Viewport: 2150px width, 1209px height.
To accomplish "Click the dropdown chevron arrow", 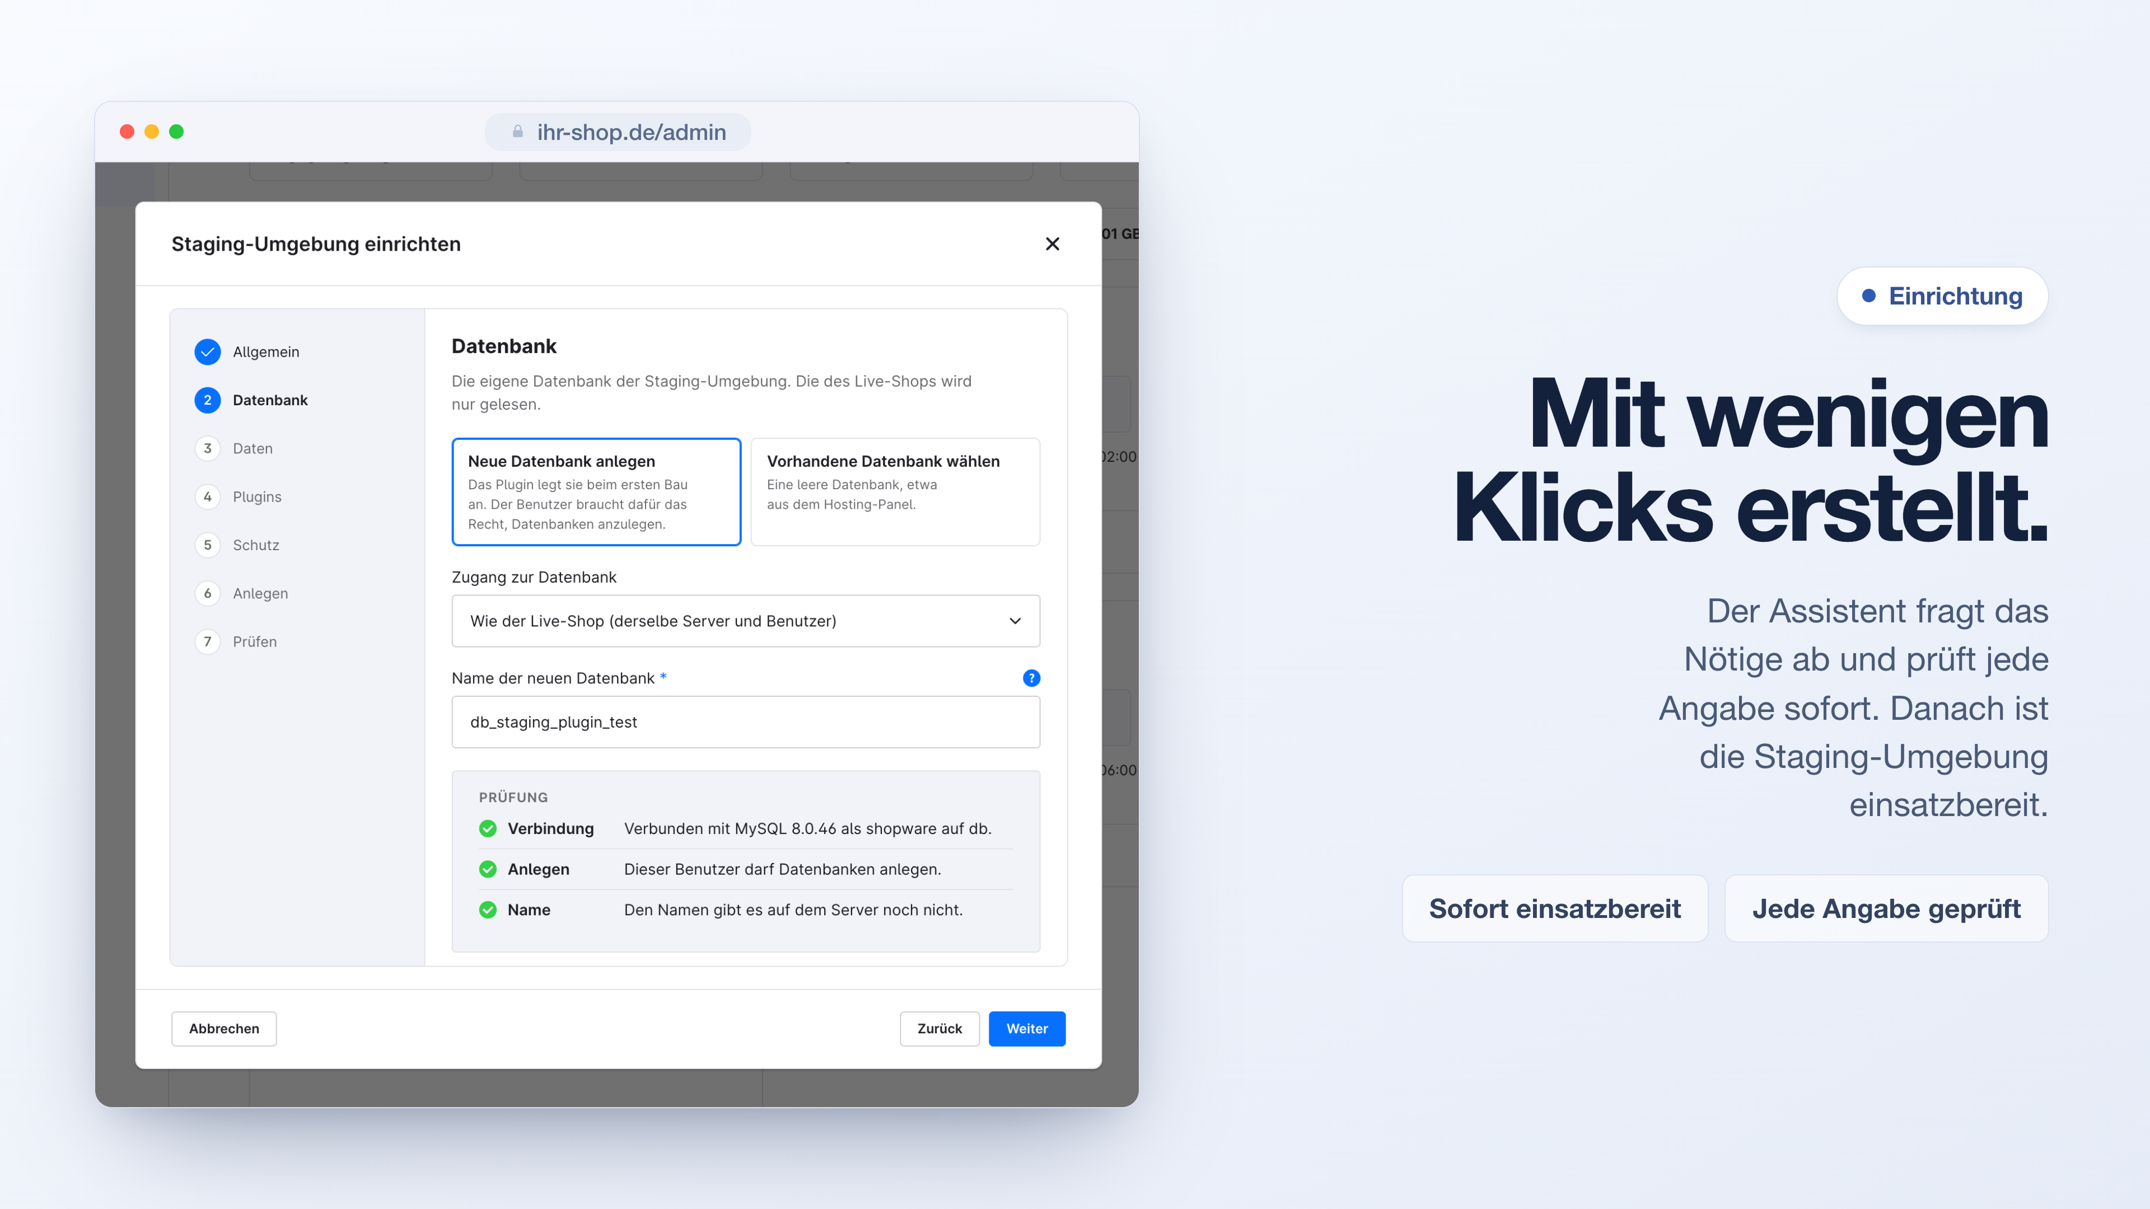I will click(x=1015, y=621).
